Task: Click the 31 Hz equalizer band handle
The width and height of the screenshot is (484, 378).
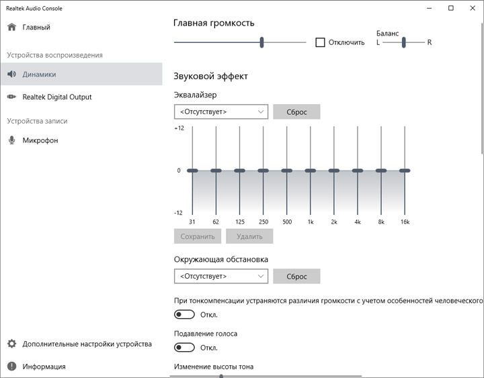Action: click(x=192, y=171)
